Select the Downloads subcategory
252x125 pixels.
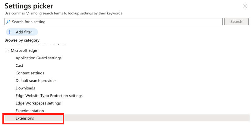(25, 88)
